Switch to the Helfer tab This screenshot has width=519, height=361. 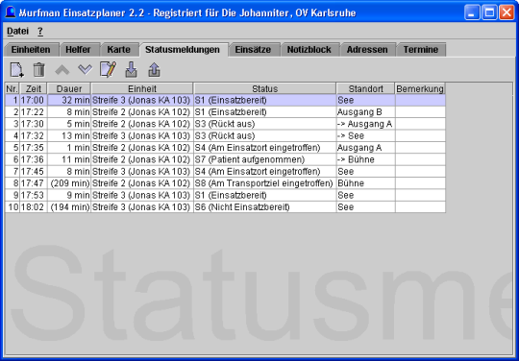[78, 50]
